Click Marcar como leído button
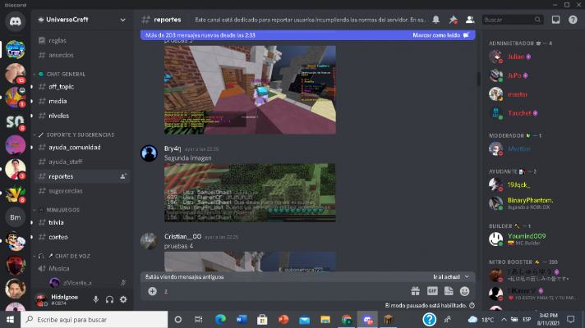 pyautogui.click(x=440, y=35)
